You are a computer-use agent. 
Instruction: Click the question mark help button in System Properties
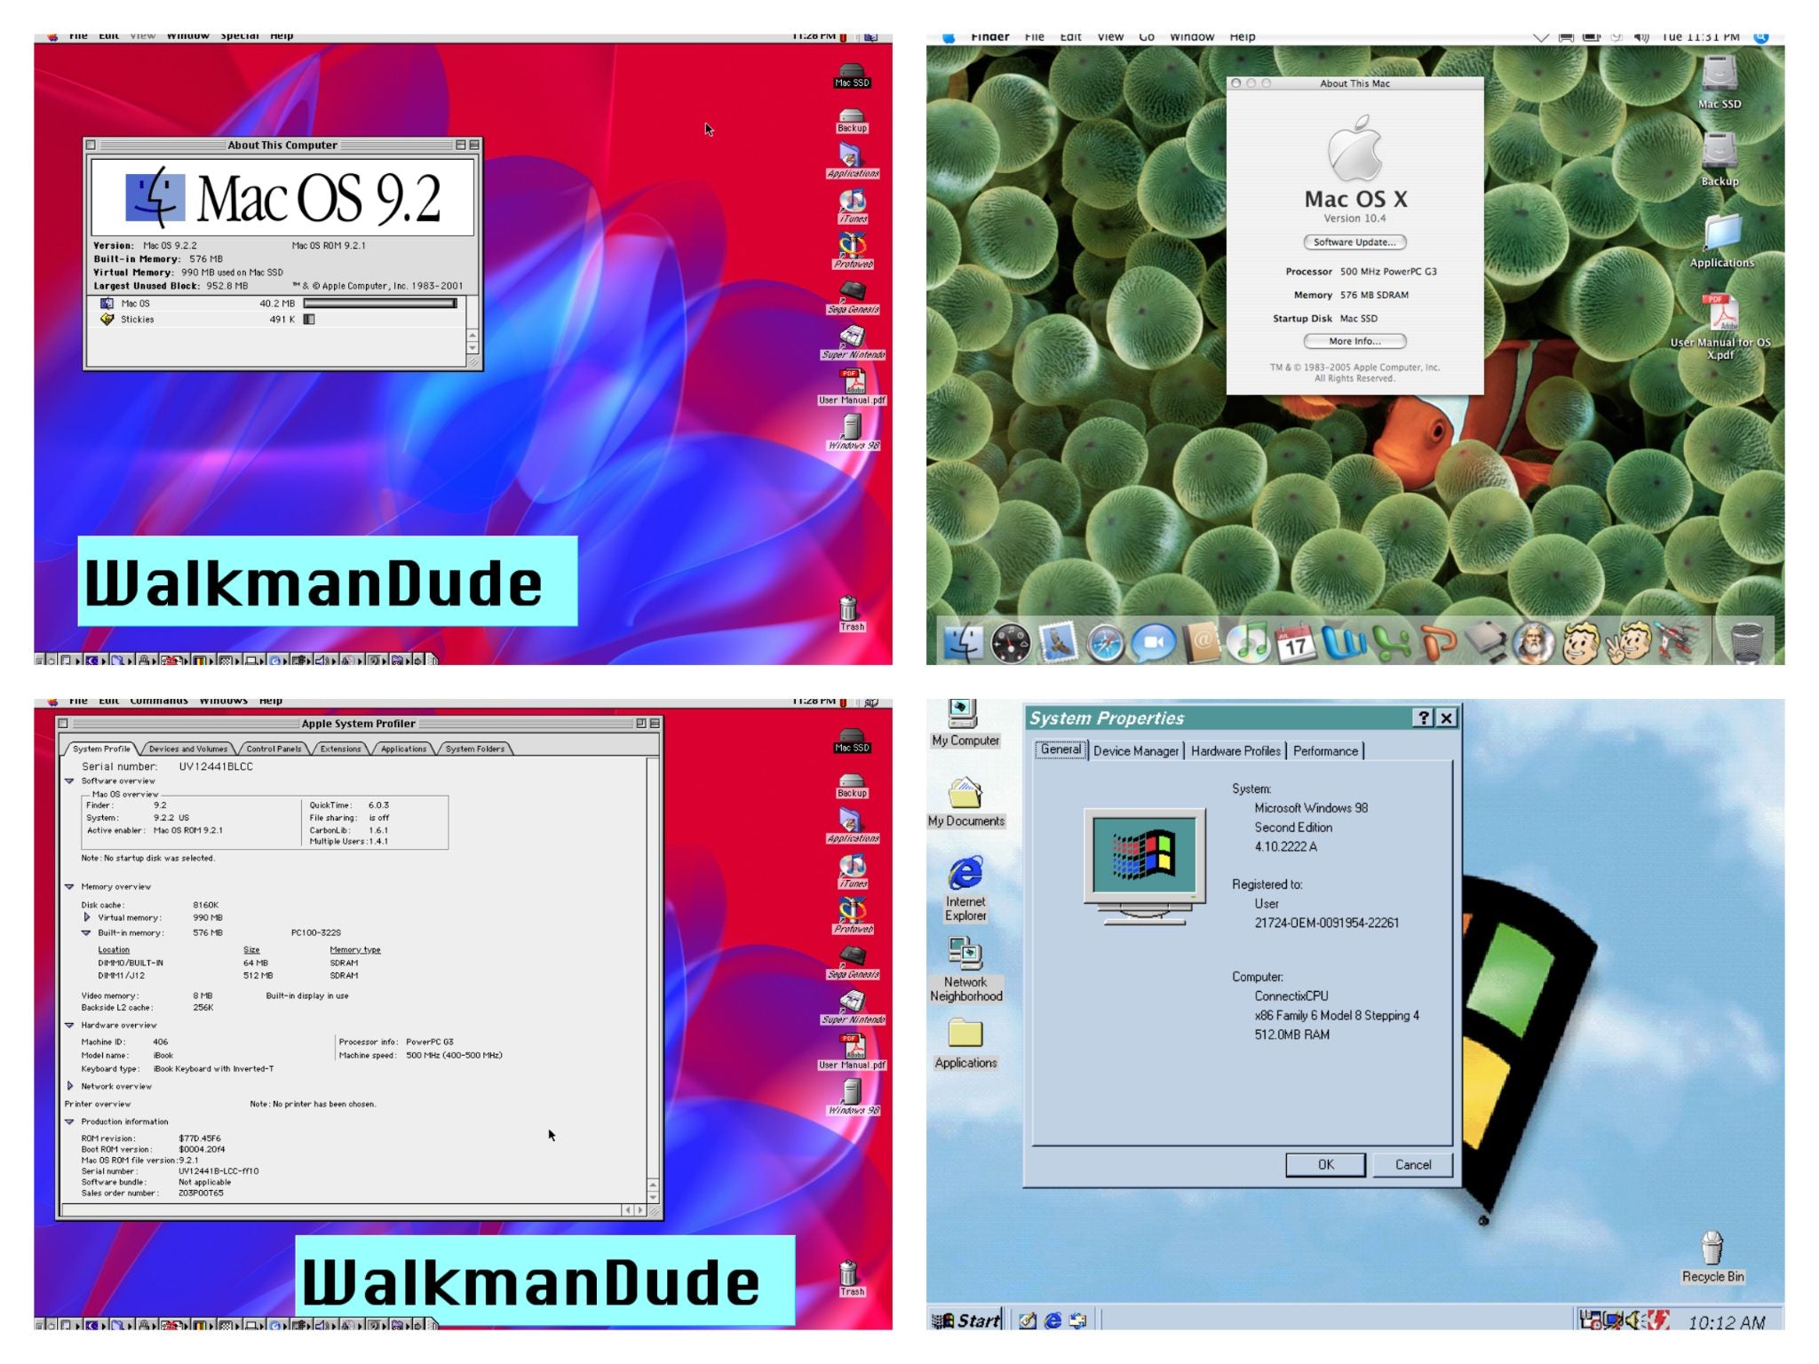pos(1423,718)
